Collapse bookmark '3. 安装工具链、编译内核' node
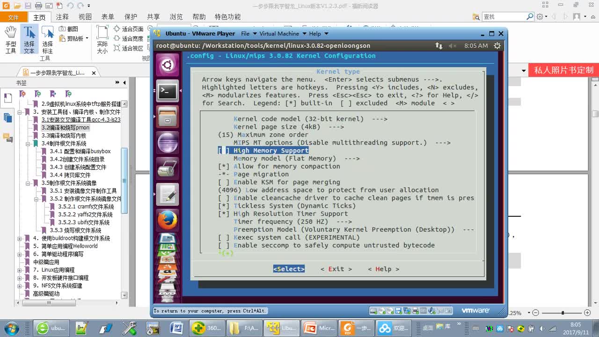 pyautogui.click(x=20, y=112)
